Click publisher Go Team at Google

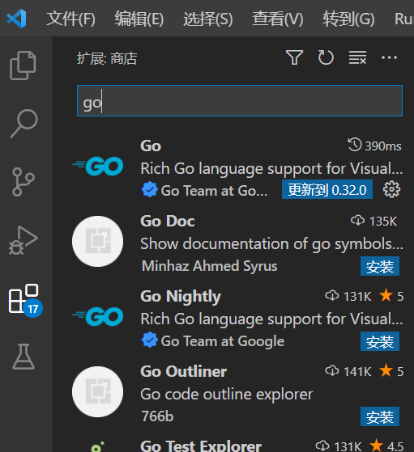pos(223,341)
